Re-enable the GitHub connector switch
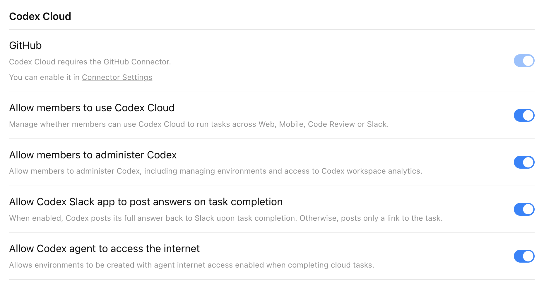544x291 pixels. click(524, 61)
